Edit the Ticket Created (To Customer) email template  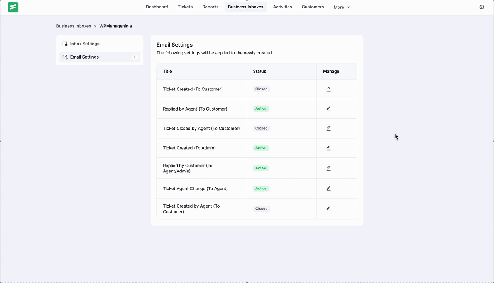328,89
